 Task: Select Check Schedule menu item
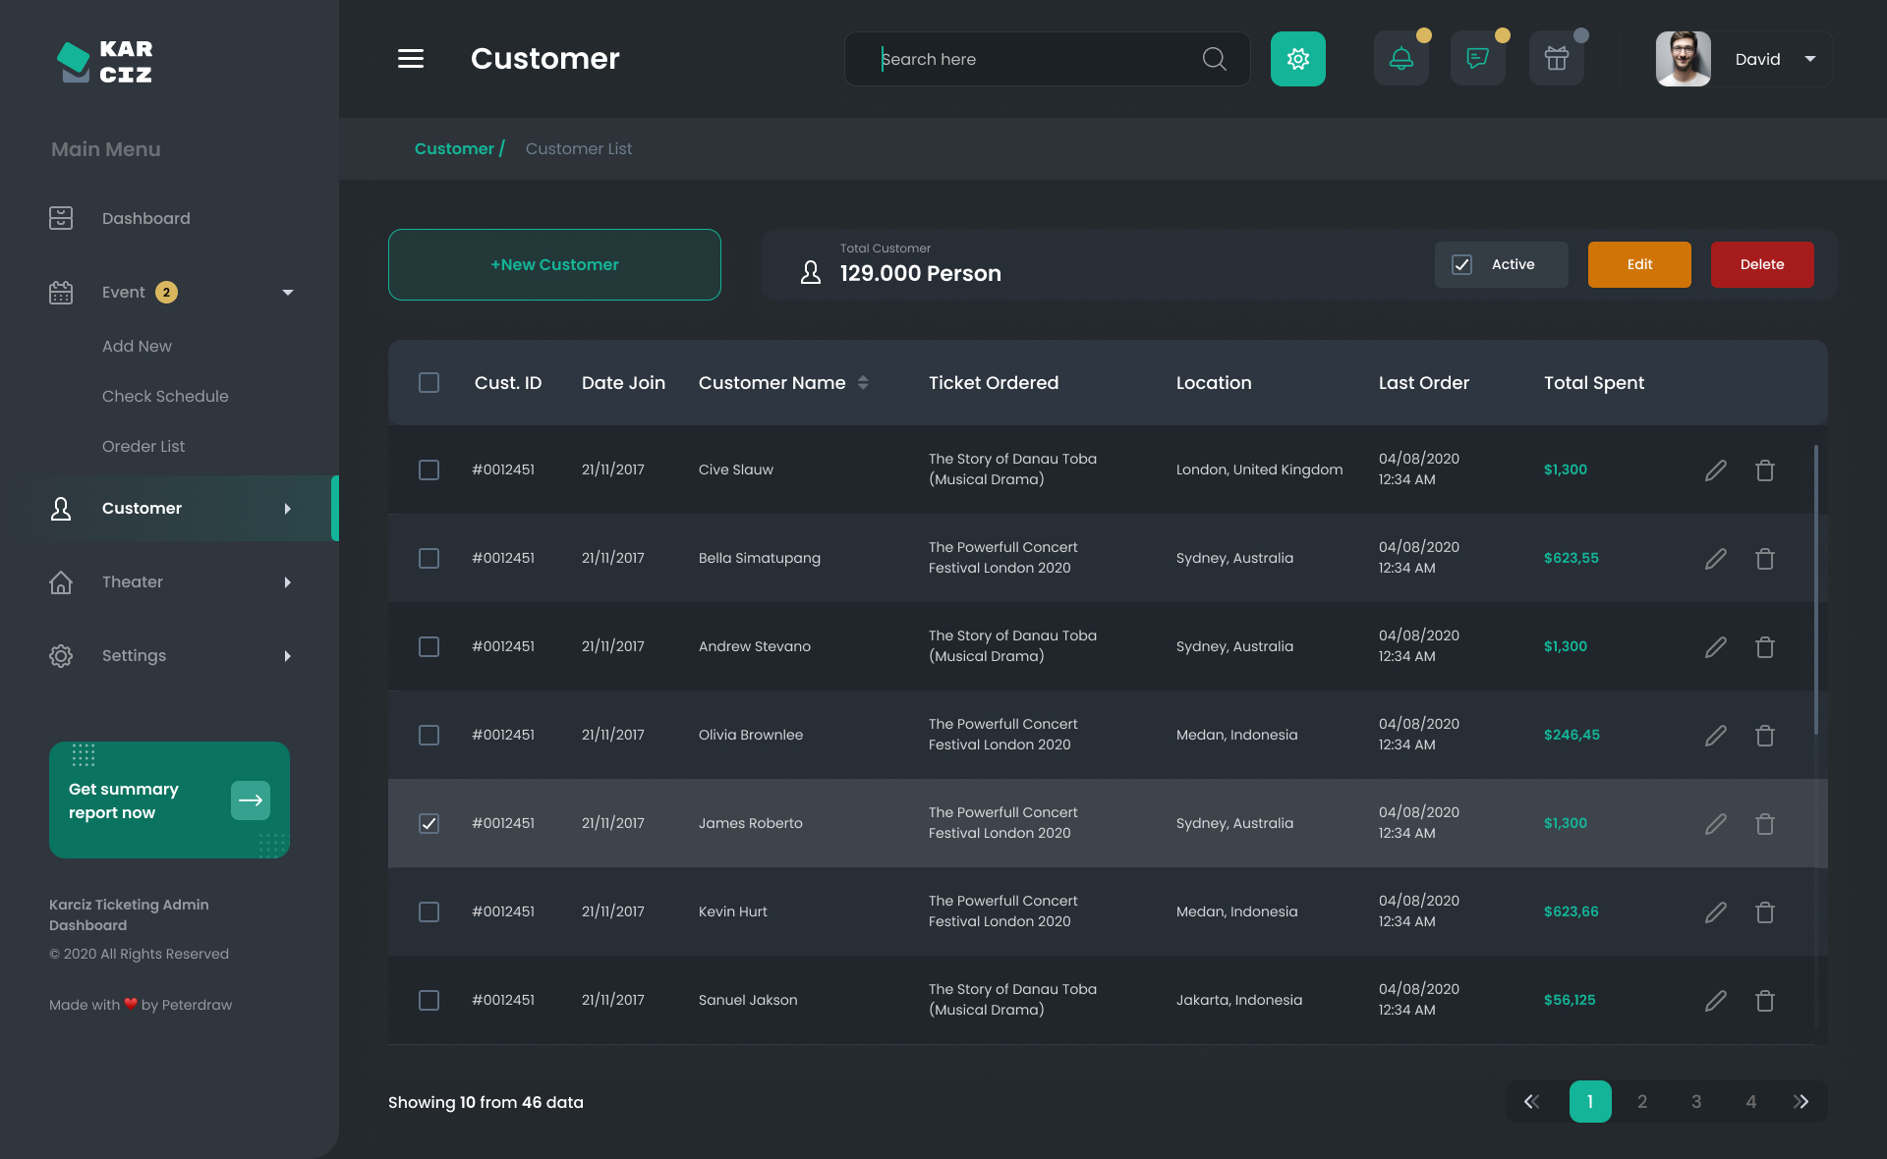pos(165,396)
